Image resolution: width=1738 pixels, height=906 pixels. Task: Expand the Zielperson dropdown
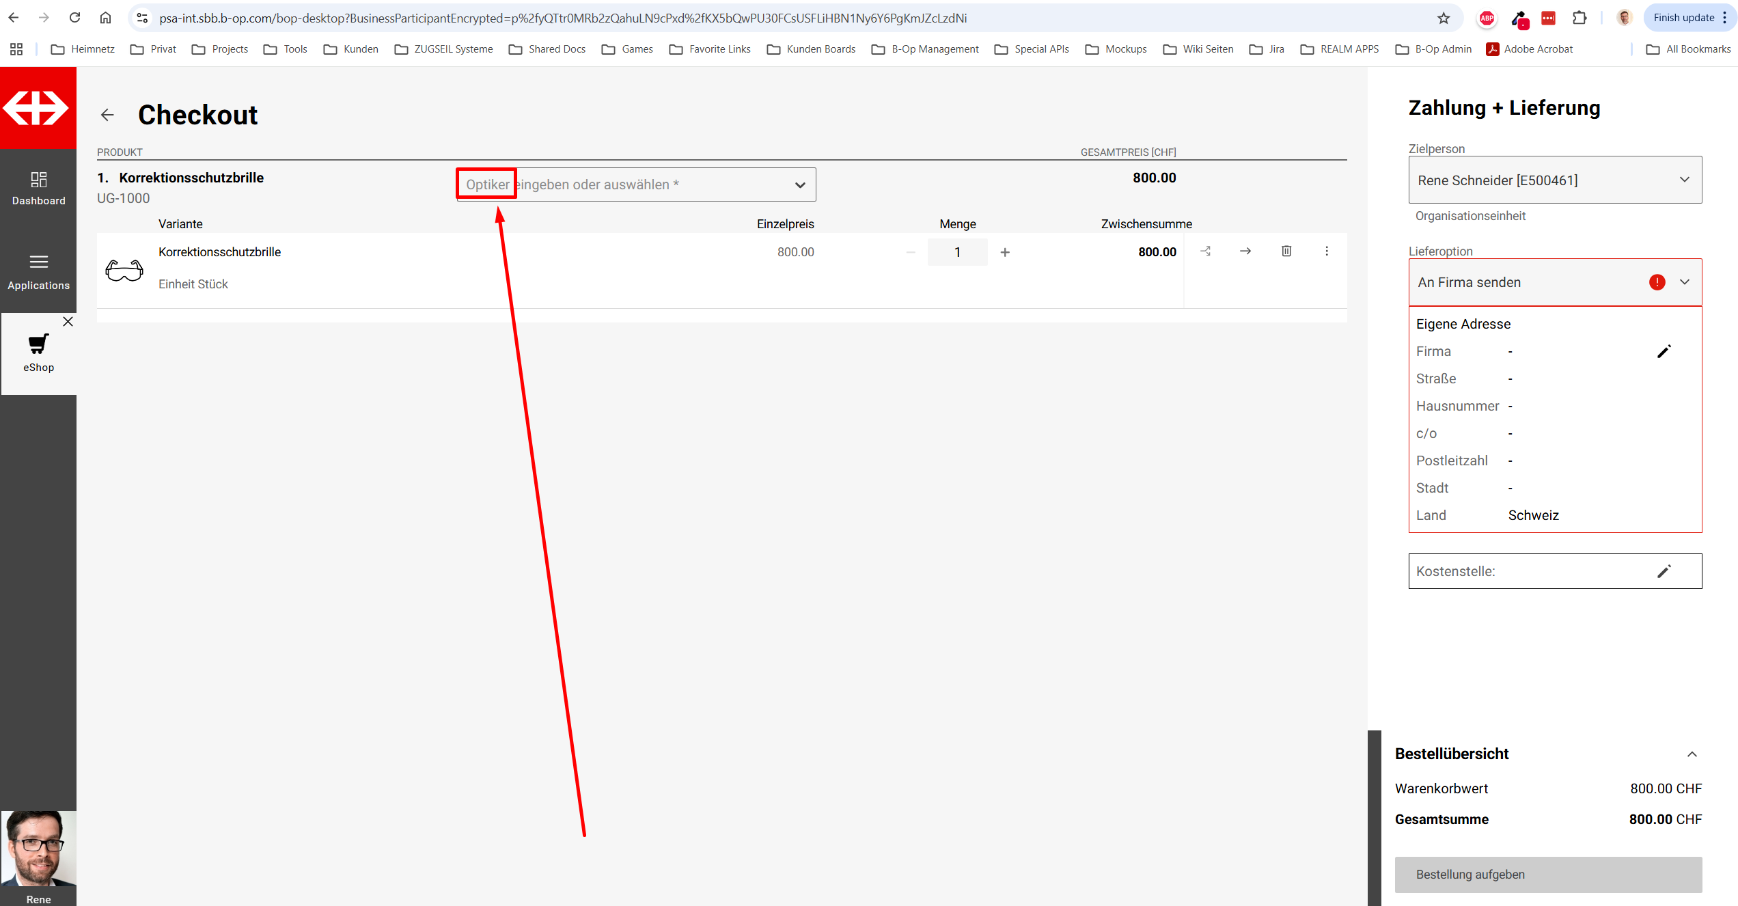(1685, 180)
